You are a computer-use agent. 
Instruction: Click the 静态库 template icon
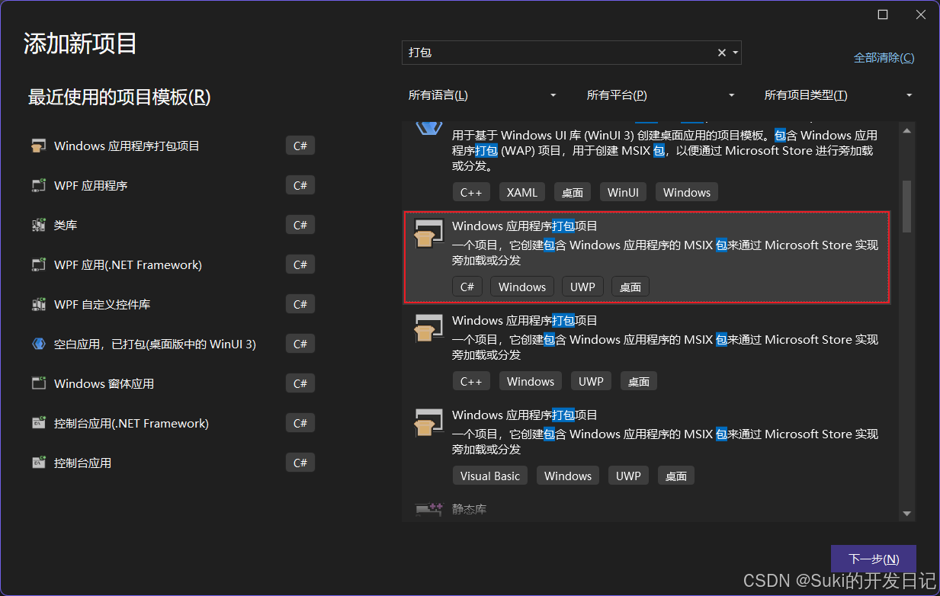point(428,509)
